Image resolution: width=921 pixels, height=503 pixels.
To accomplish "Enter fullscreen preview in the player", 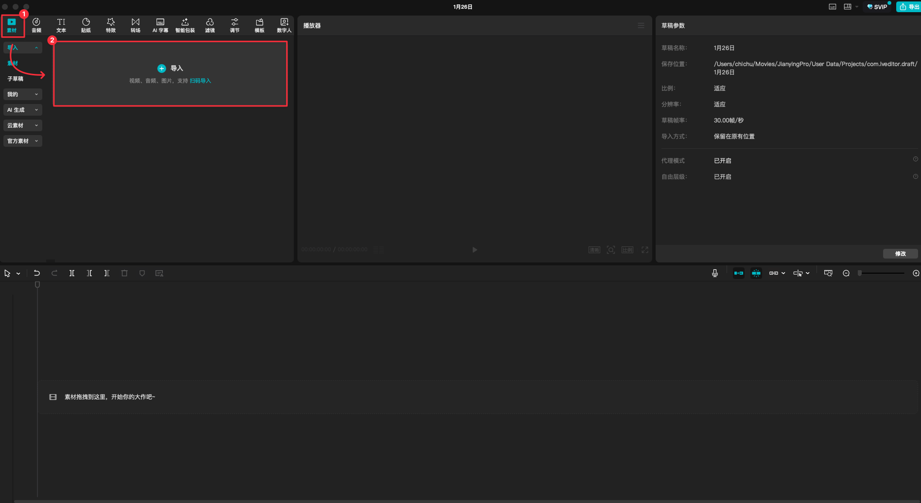I will coord(645,250).
